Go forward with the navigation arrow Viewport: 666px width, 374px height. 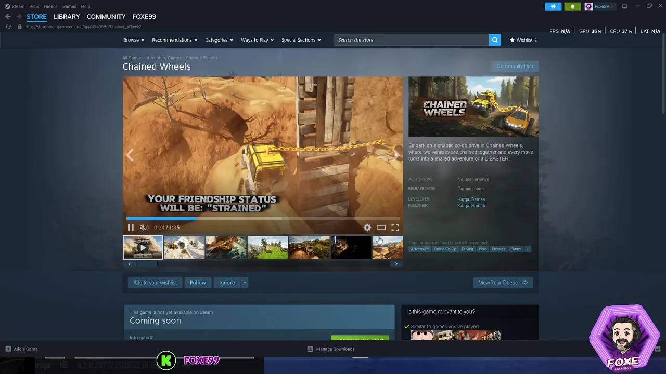[x=19, y=17]
